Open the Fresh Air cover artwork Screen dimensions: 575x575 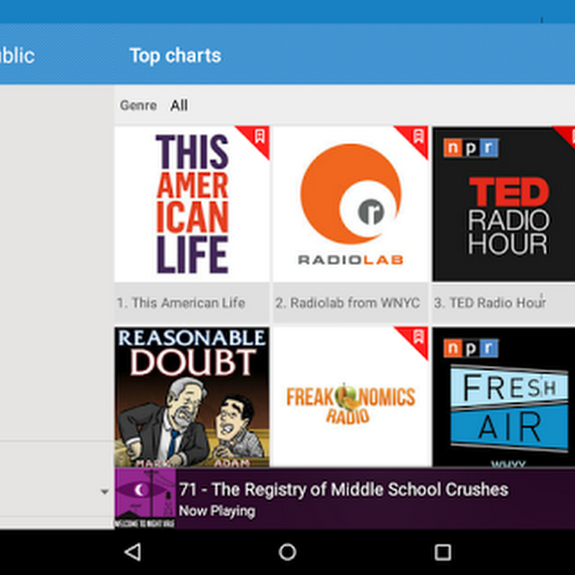point(503,397)
